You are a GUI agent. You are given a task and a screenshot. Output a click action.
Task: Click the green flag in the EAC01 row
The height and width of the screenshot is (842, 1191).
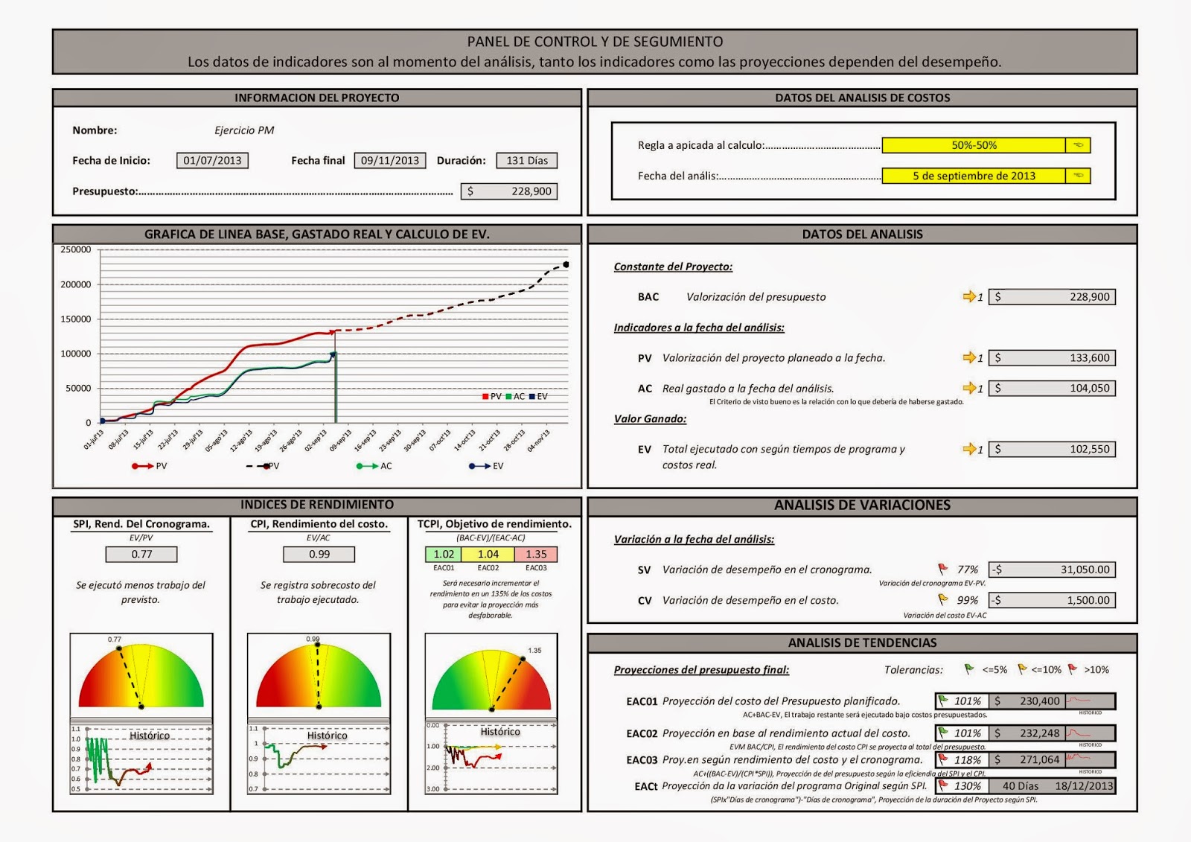point(943,701)
